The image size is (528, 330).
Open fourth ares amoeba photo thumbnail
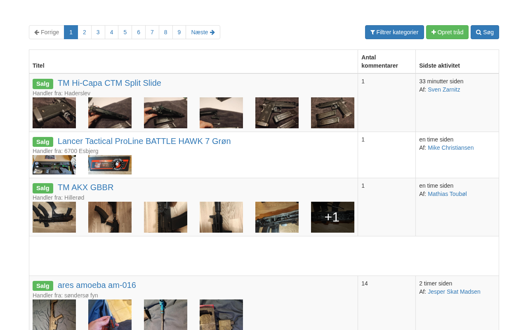click(221, 315)
